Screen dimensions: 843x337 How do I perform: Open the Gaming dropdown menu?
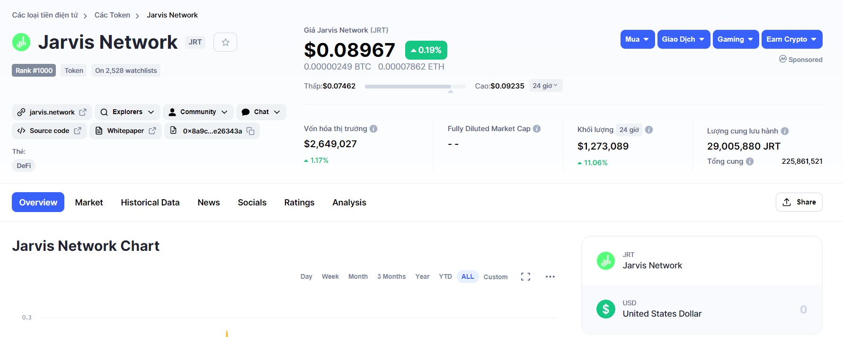point(736,39)
